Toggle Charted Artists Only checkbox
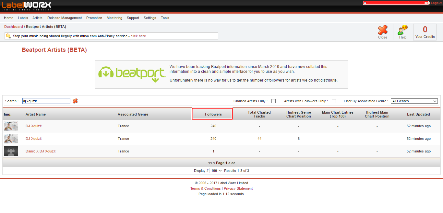Screen dimensions: 443x213 click(273, 101)
